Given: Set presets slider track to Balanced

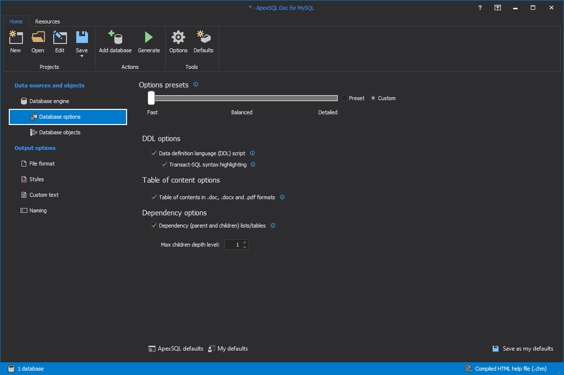Looking at the screenshot, I should (243, 98).
